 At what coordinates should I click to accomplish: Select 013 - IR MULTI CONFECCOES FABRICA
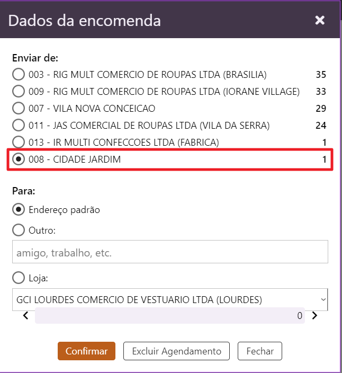tap(19, 143)
